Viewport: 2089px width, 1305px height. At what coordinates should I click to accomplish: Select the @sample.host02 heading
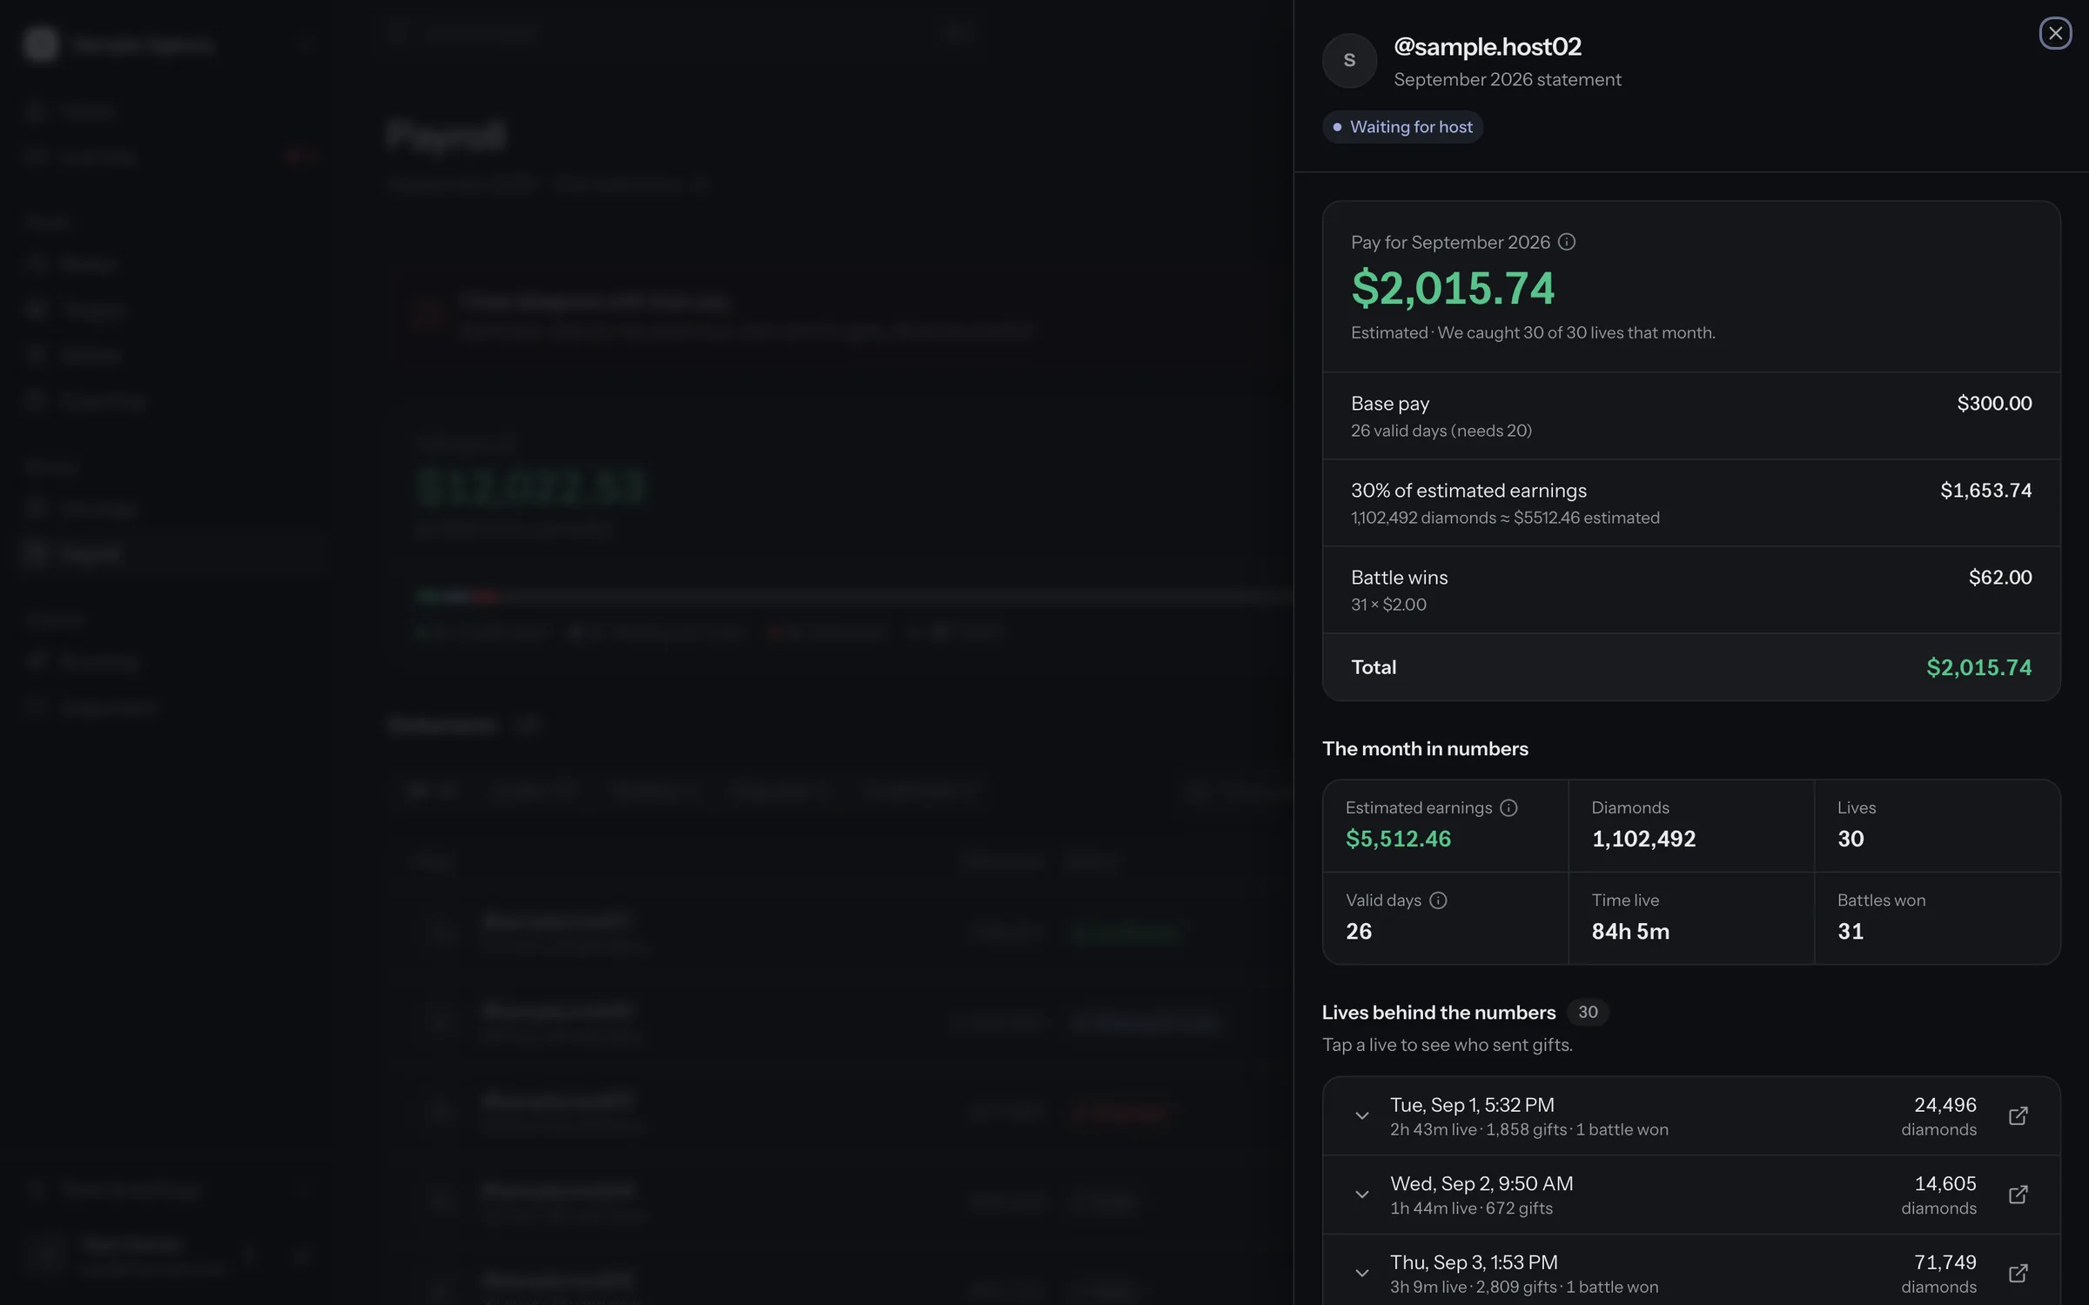[x=1487, y=46]
